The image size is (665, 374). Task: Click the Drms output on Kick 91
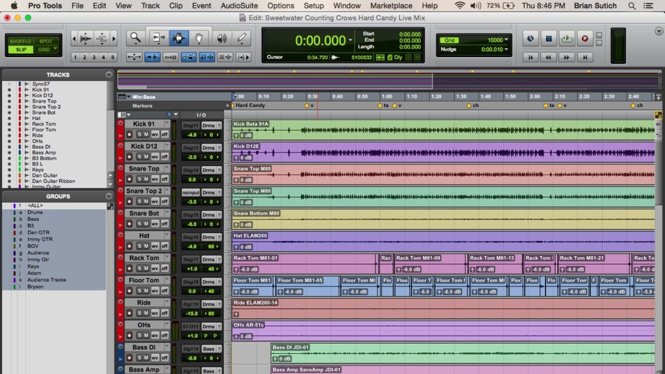208,125
